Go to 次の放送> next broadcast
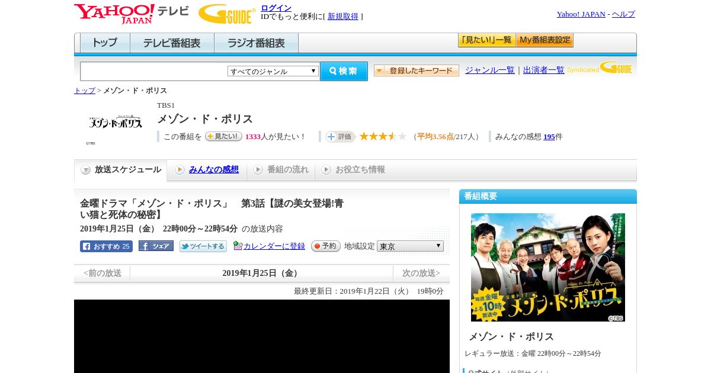Image resolution: width=711 pixels, height=373 pixels. (x=421, y=274)
